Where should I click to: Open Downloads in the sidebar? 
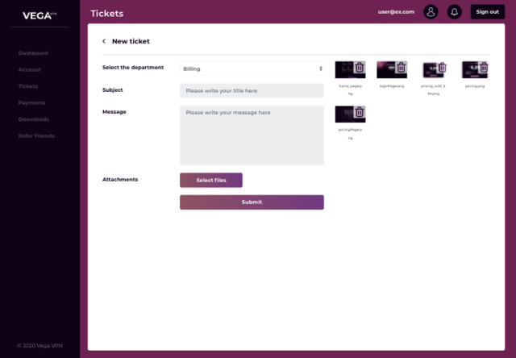(33, 119)
